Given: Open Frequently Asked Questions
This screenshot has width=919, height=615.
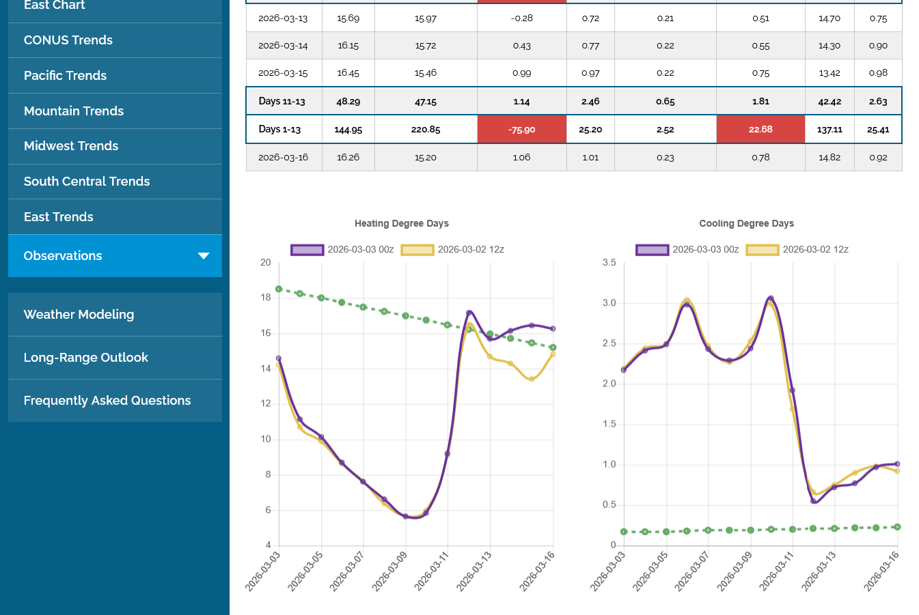Looking at the screenshot, I should pos(107,401).
